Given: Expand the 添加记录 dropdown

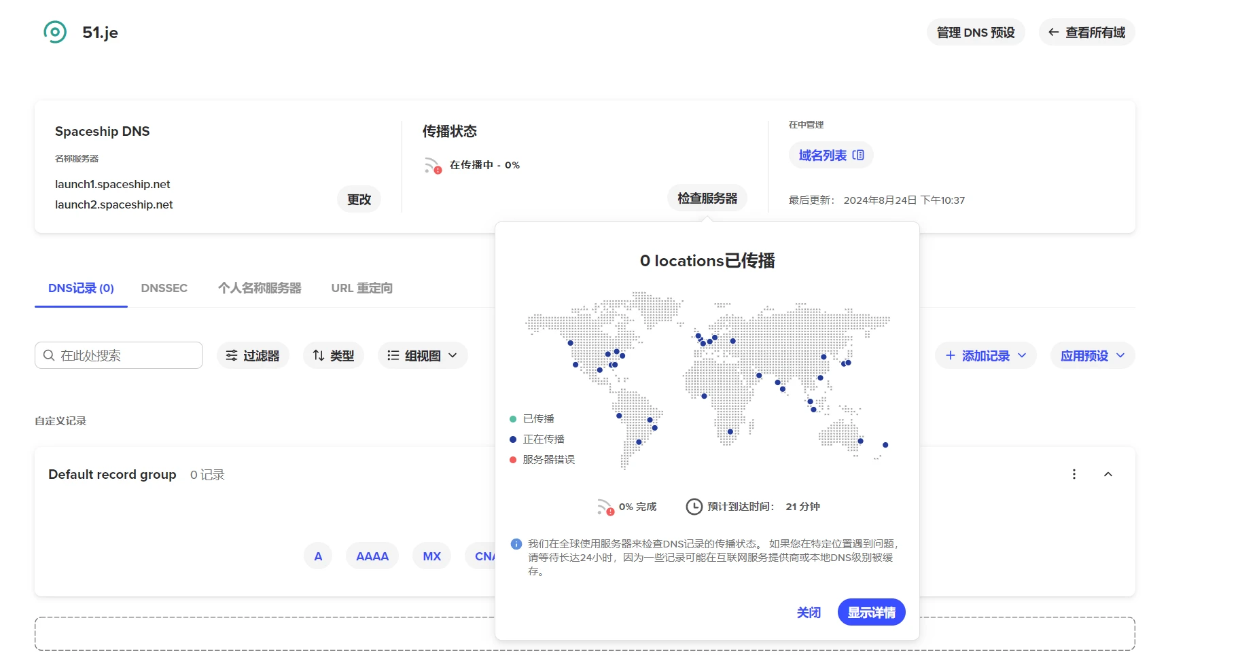Looking at the screenshot, I should [x=985, y=355].
